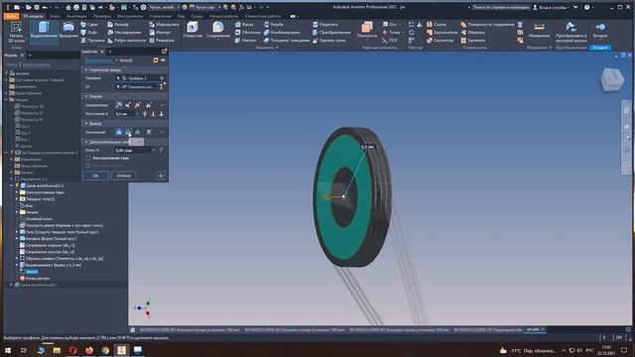This screenshot has height=357, width=635.
Task: Click the Home view icon in quick access
Action: 68,7
